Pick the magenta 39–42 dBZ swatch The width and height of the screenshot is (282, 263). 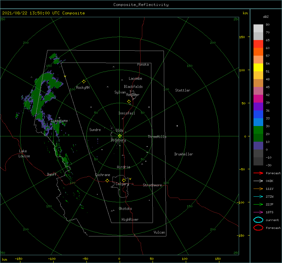(x=258, y=99)
